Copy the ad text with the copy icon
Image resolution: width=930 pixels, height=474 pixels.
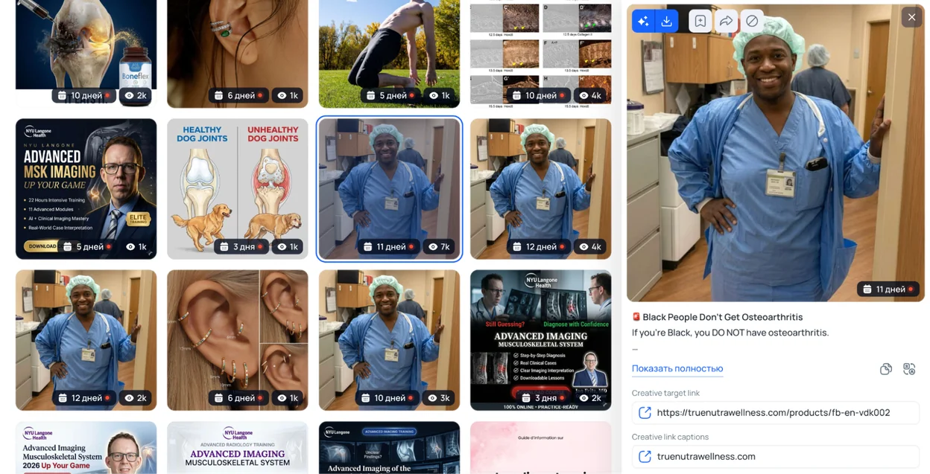point(886,369)
